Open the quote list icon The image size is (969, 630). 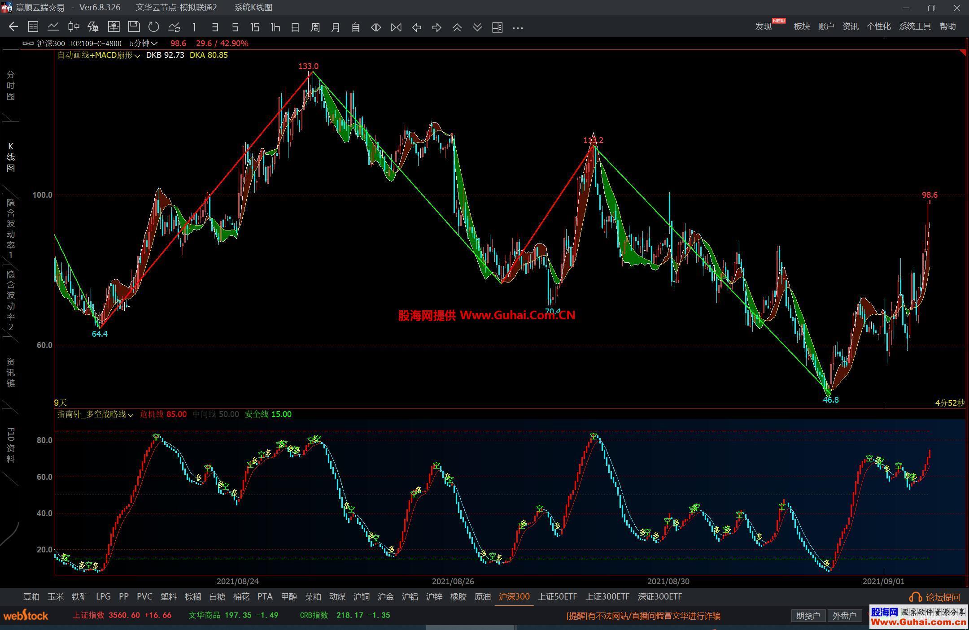coord(33,27)
